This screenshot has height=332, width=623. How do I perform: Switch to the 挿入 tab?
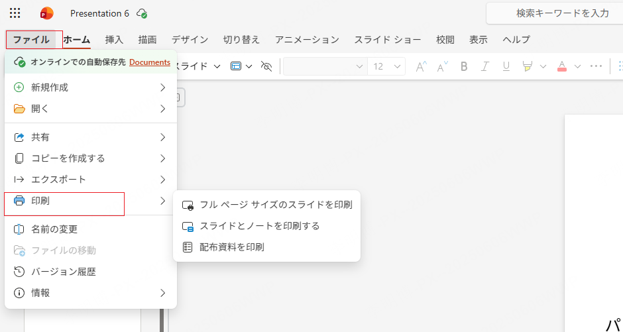pos(115,40)
